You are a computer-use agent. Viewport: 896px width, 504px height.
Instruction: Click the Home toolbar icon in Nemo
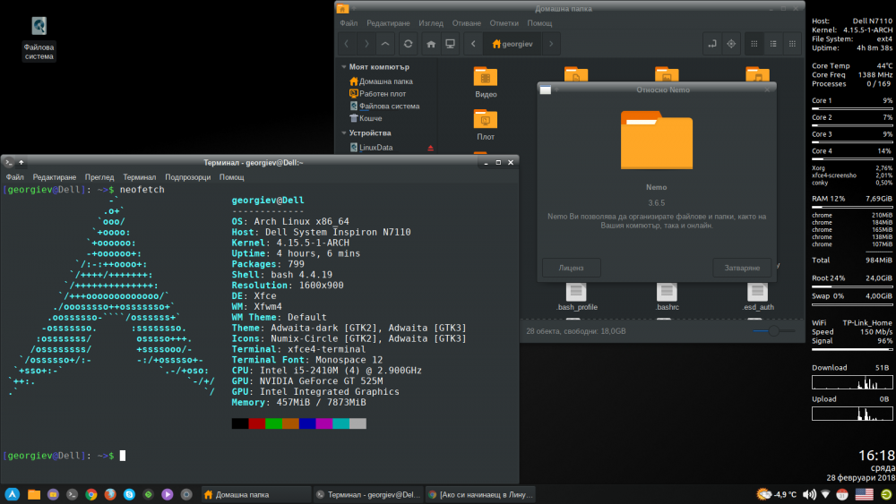tap(432, 44)
